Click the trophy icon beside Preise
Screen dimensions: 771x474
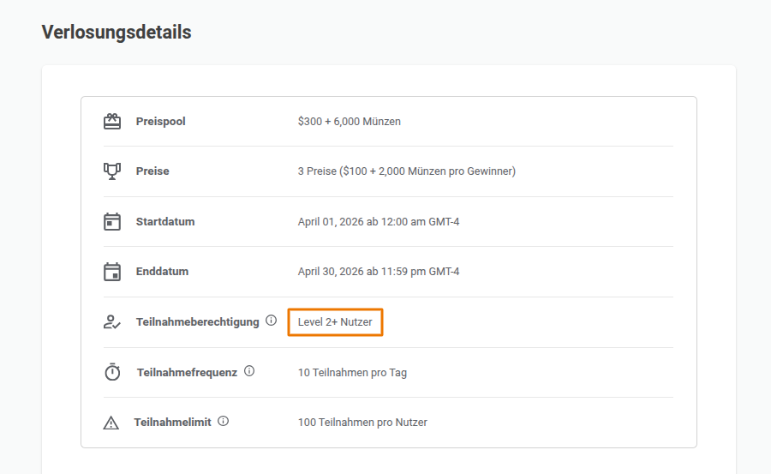(x=112, y=171)
